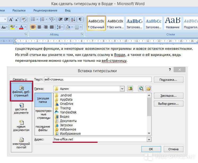
Task: Center the paragraph text
Action: [39, 27]
